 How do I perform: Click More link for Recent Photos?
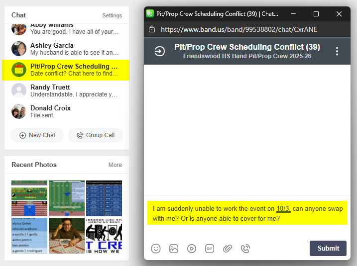coord(115,165)
